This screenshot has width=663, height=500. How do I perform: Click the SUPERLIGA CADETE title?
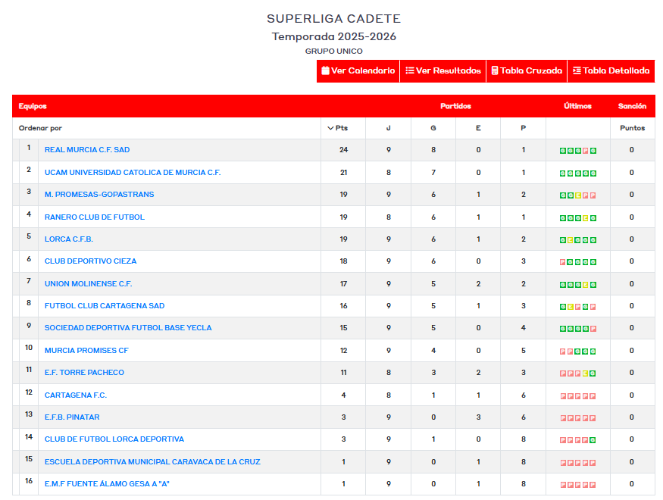(333, 19)
